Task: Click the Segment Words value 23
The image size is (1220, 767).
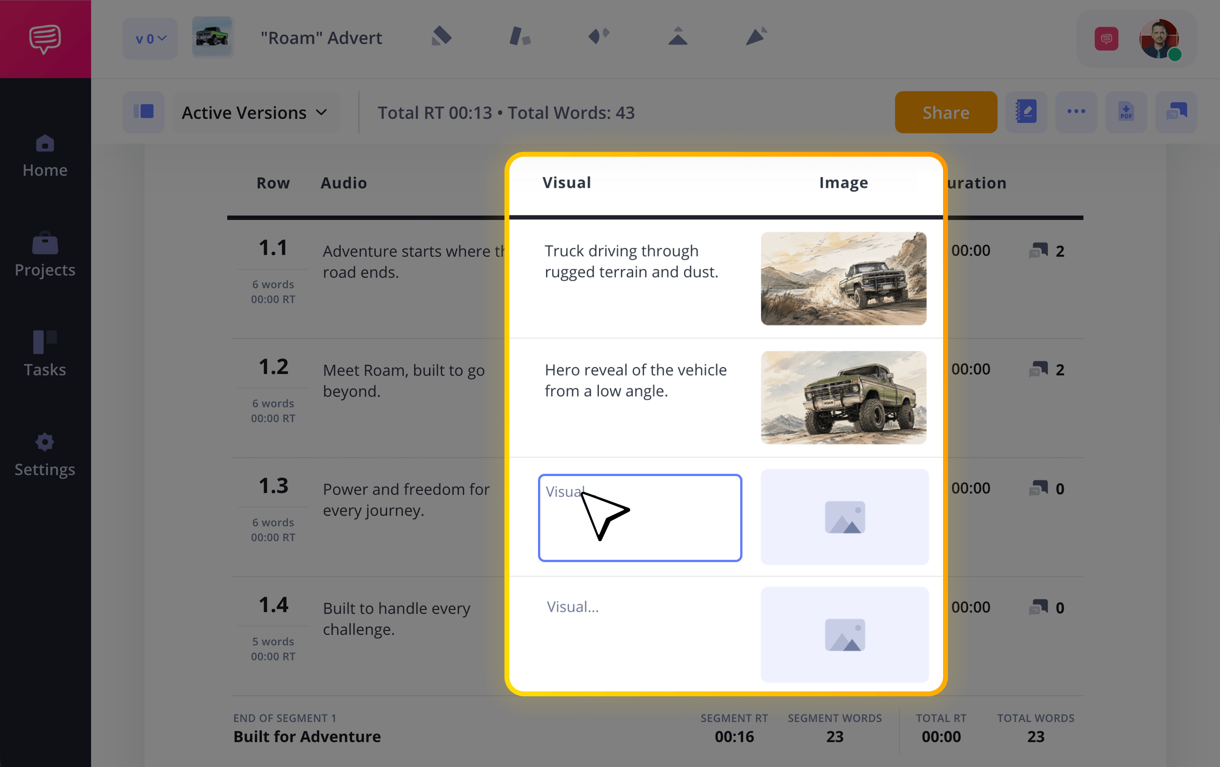Action: (x=835, y=737)
